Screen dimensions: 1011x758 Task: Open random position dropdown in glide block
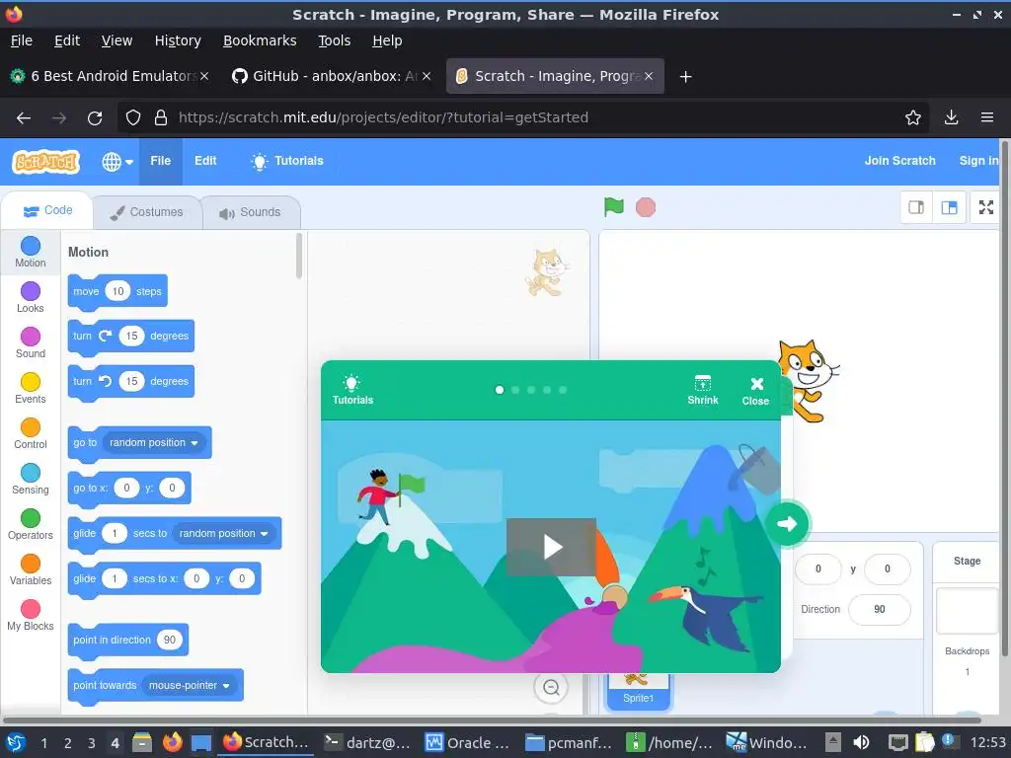[223, 534]
